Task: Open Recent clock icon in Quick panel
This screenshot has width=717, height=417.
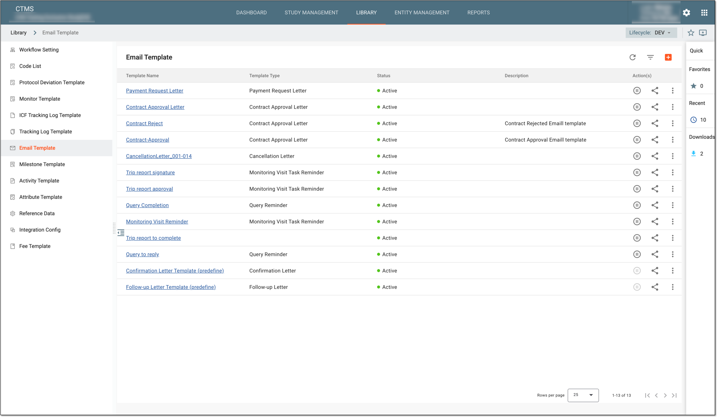Action: [x=693, y=120]
